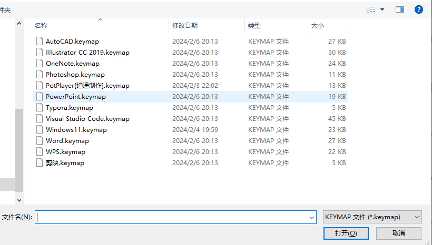432x245 pixels.
Task: Select the Word.keymap file name
Action: pos(67,140)
